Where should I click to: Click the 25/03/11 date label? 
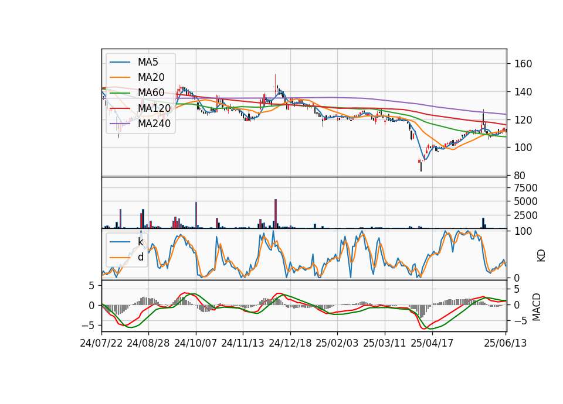[x=385, y=343]
